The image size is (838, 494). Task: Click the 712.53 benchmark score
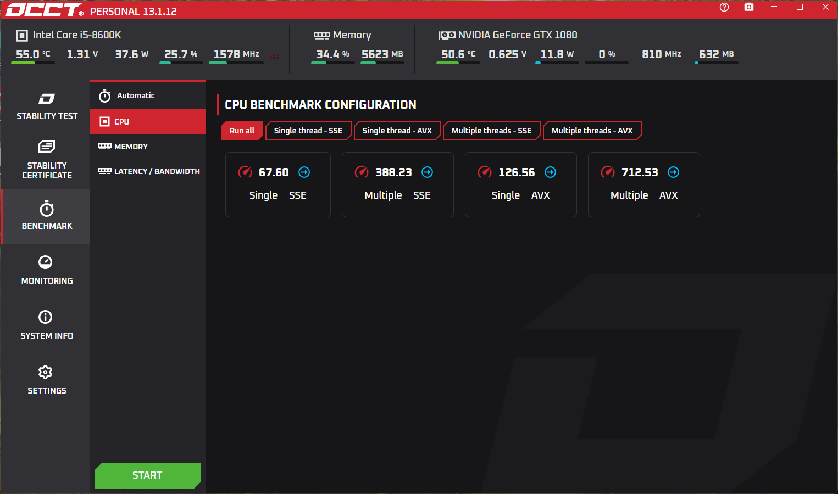click(x=640, y=172)
